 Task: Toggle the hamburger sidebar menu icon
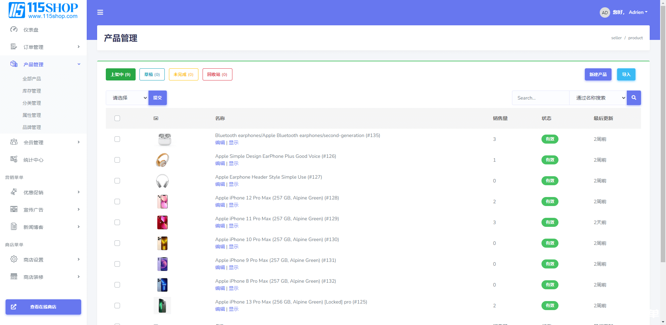click(100, 12)
